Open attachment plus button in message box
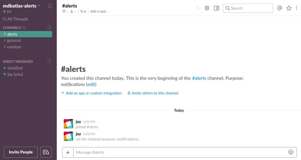Screen dimensions: 301x160 [68, 153]
